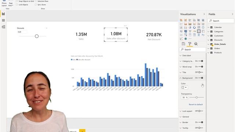Choose the Stacked bar chart visual
This screenshot has height=132, width=235.
click(x=181, y=20)
